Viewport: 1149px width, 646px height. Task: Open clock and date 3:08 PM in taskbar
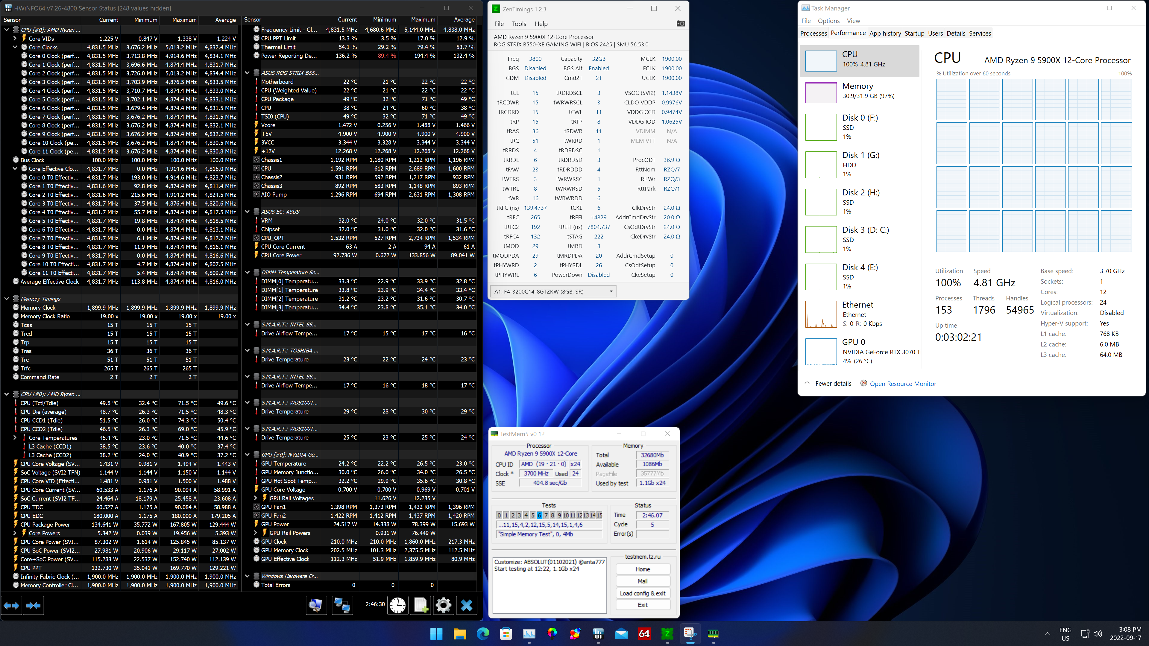coord(1125,633)
